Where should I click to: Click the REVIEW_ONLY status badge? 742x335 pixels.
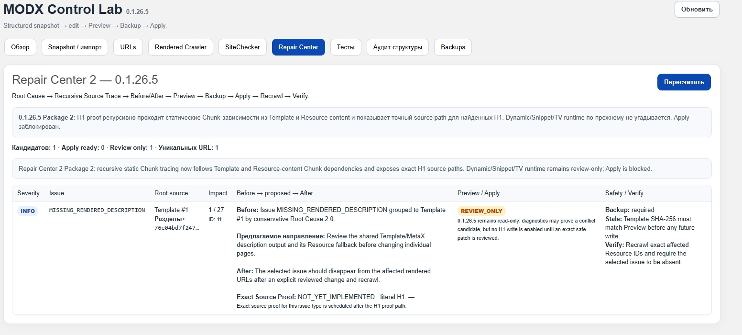point(481,211)
